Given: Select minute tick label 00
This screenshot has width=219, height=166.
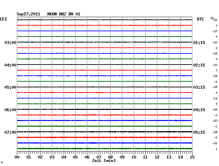Looking at the screenshot, I should 17,157.
